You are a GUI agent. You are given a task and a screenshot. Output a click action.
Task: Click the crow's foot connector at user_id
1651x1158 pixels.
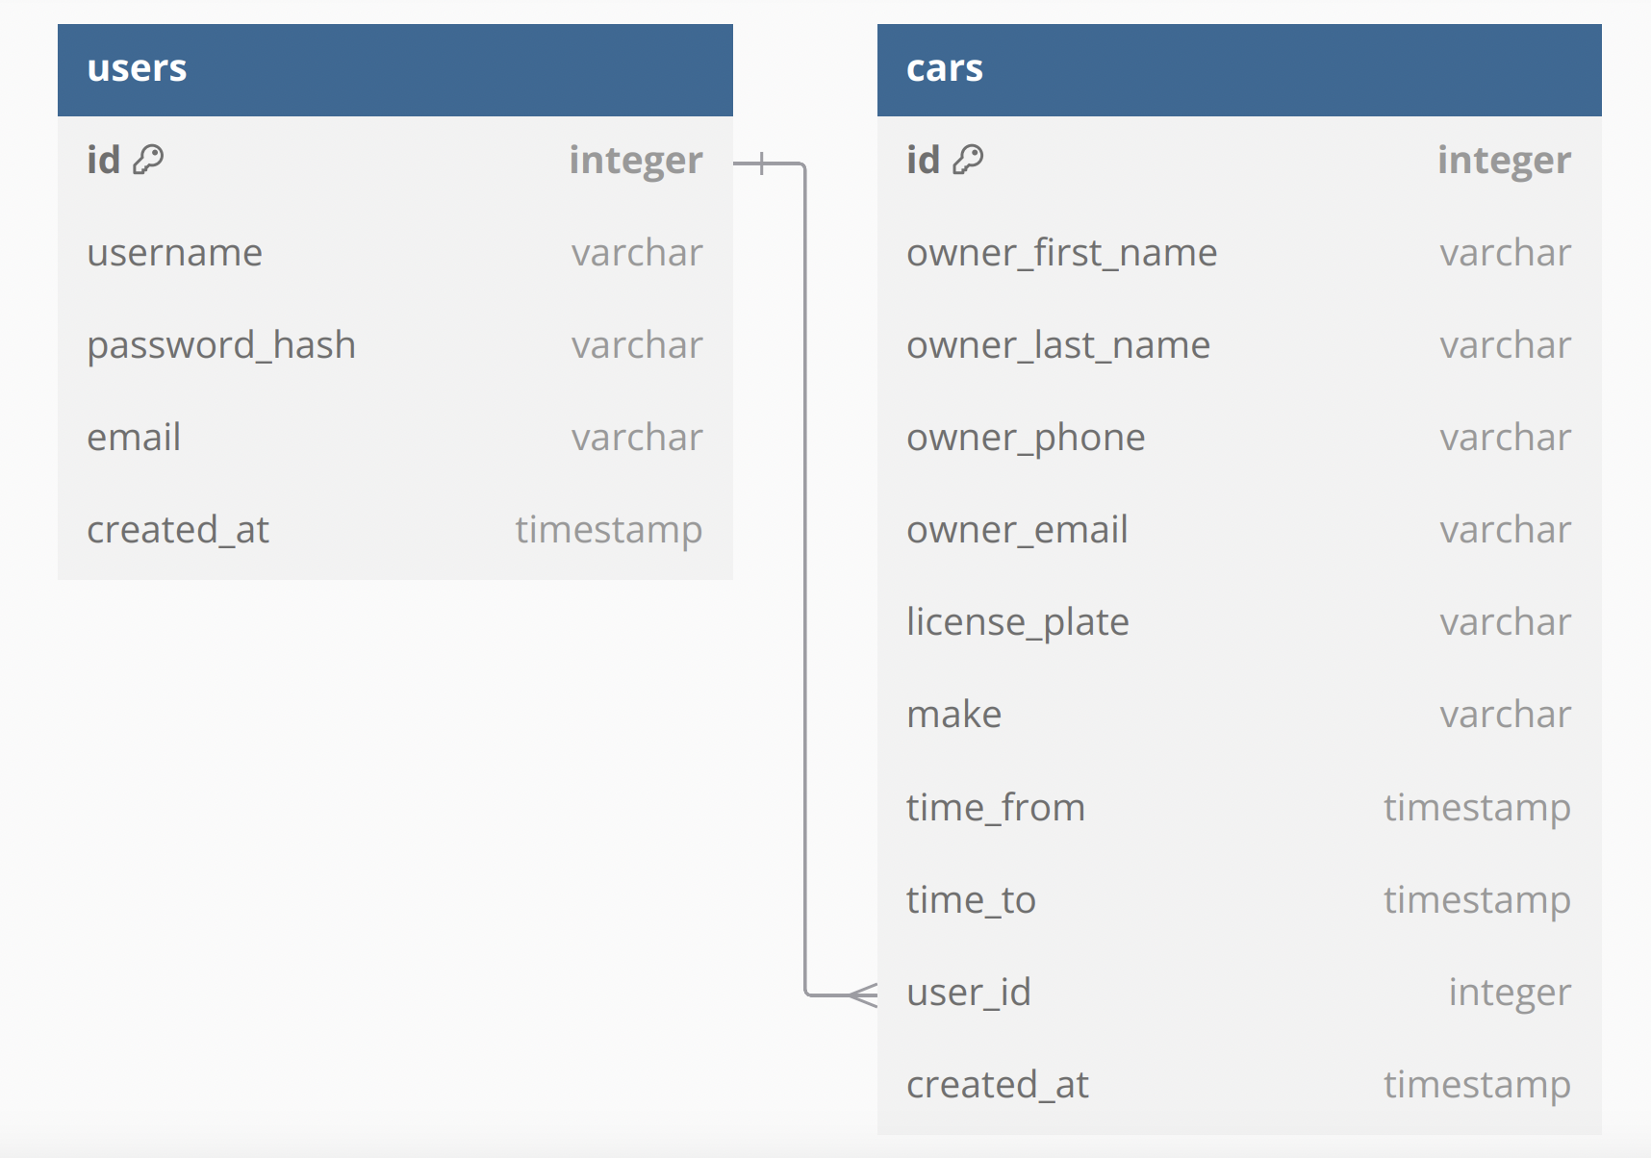[x=862, y=994]
